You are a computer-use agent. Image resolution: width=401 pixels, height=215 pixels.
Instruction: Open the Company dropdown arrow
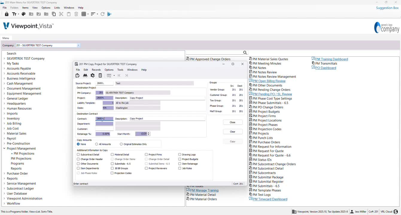click(x=78, y=45)
